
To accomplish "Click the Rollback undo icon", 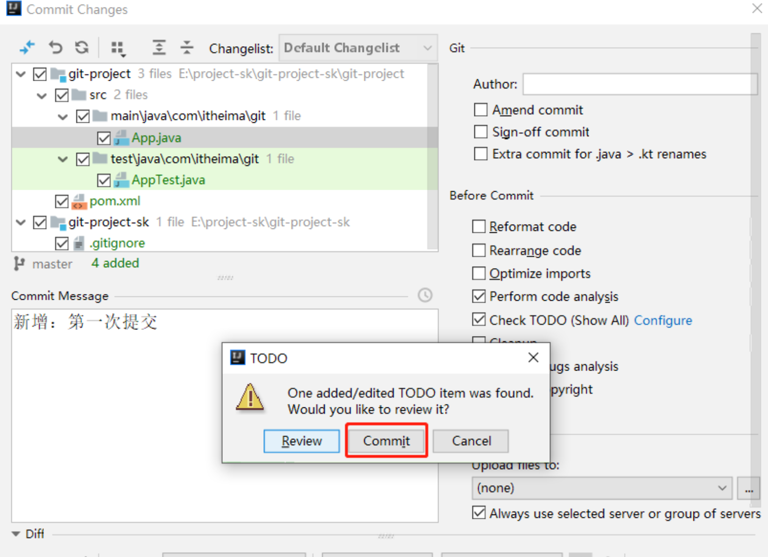I will point(55,48).
